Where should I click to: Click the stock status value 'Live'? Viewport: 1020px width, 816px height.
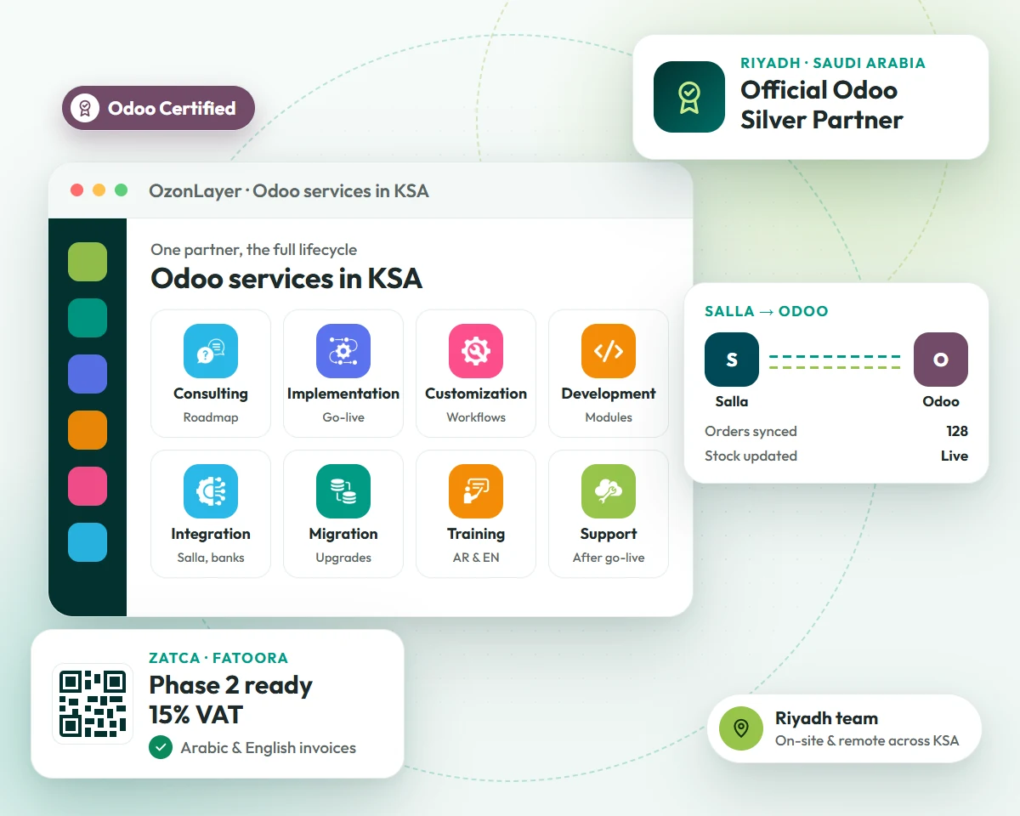pyautogui.click(x=955, y=456)
